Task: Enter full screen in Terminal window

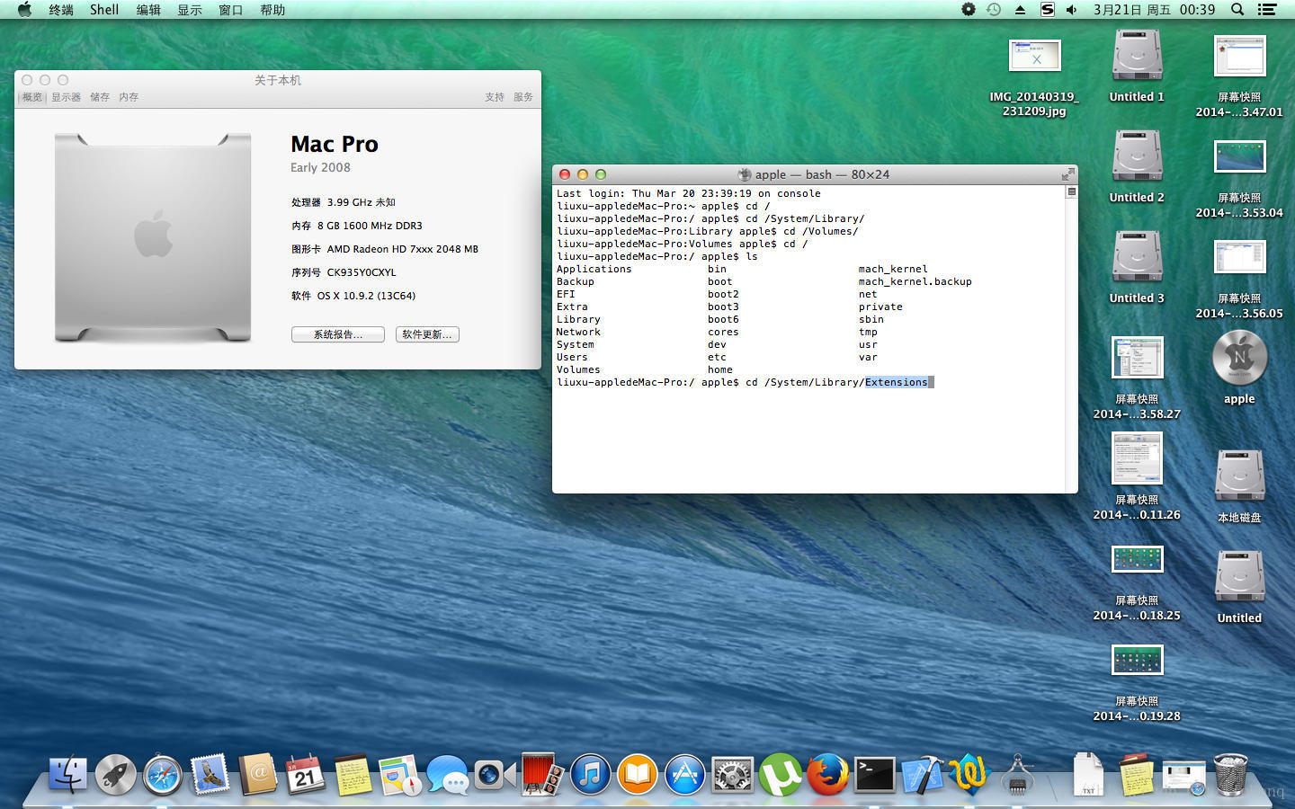Action: [x=1068, y=174]
